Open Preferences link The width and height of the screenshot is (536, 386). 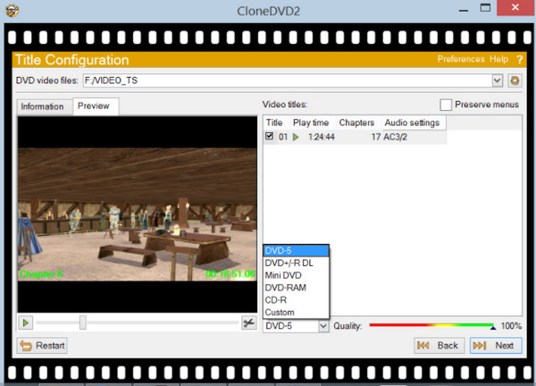pyautogui.click(x=461, y=59)
